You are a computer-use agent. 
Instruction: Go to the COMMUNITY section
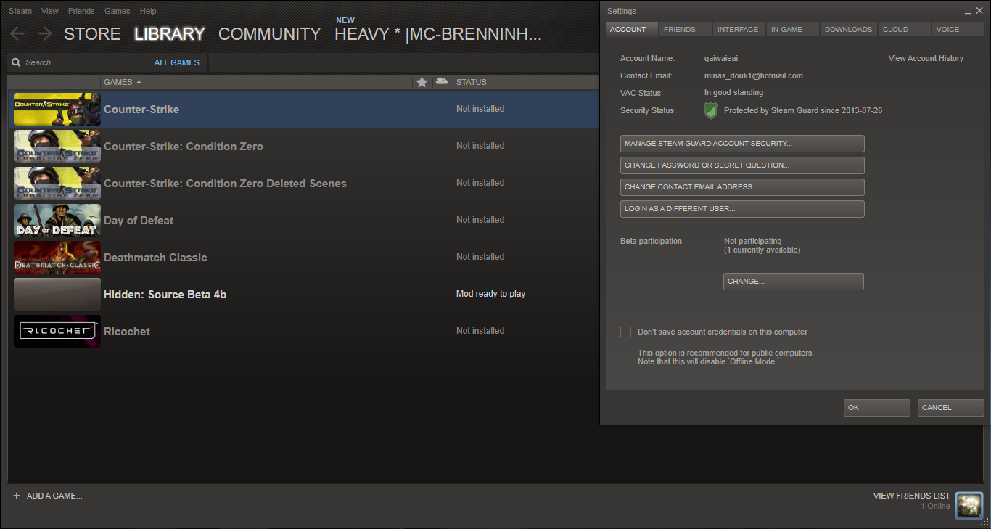tap(269, 34)
